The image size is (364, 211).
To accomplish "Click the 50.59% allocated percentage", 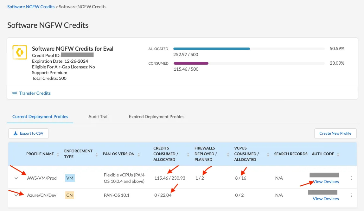I will click(337, 48).
